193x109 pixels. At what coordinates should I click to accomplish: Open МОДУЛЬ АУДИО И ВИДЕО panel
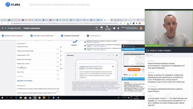click(x=169, y=51)
